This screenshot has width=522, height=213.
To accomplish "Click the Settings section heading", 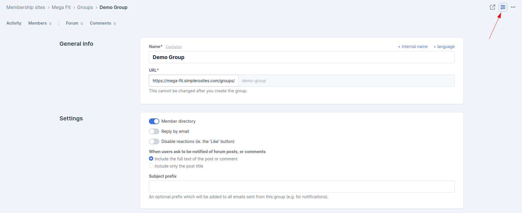I will tap(71, 118).
